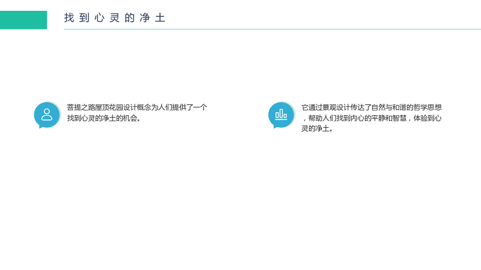Click the person icon in blue bubble
Screen dimensions: 481x270
tap(47, 115)
